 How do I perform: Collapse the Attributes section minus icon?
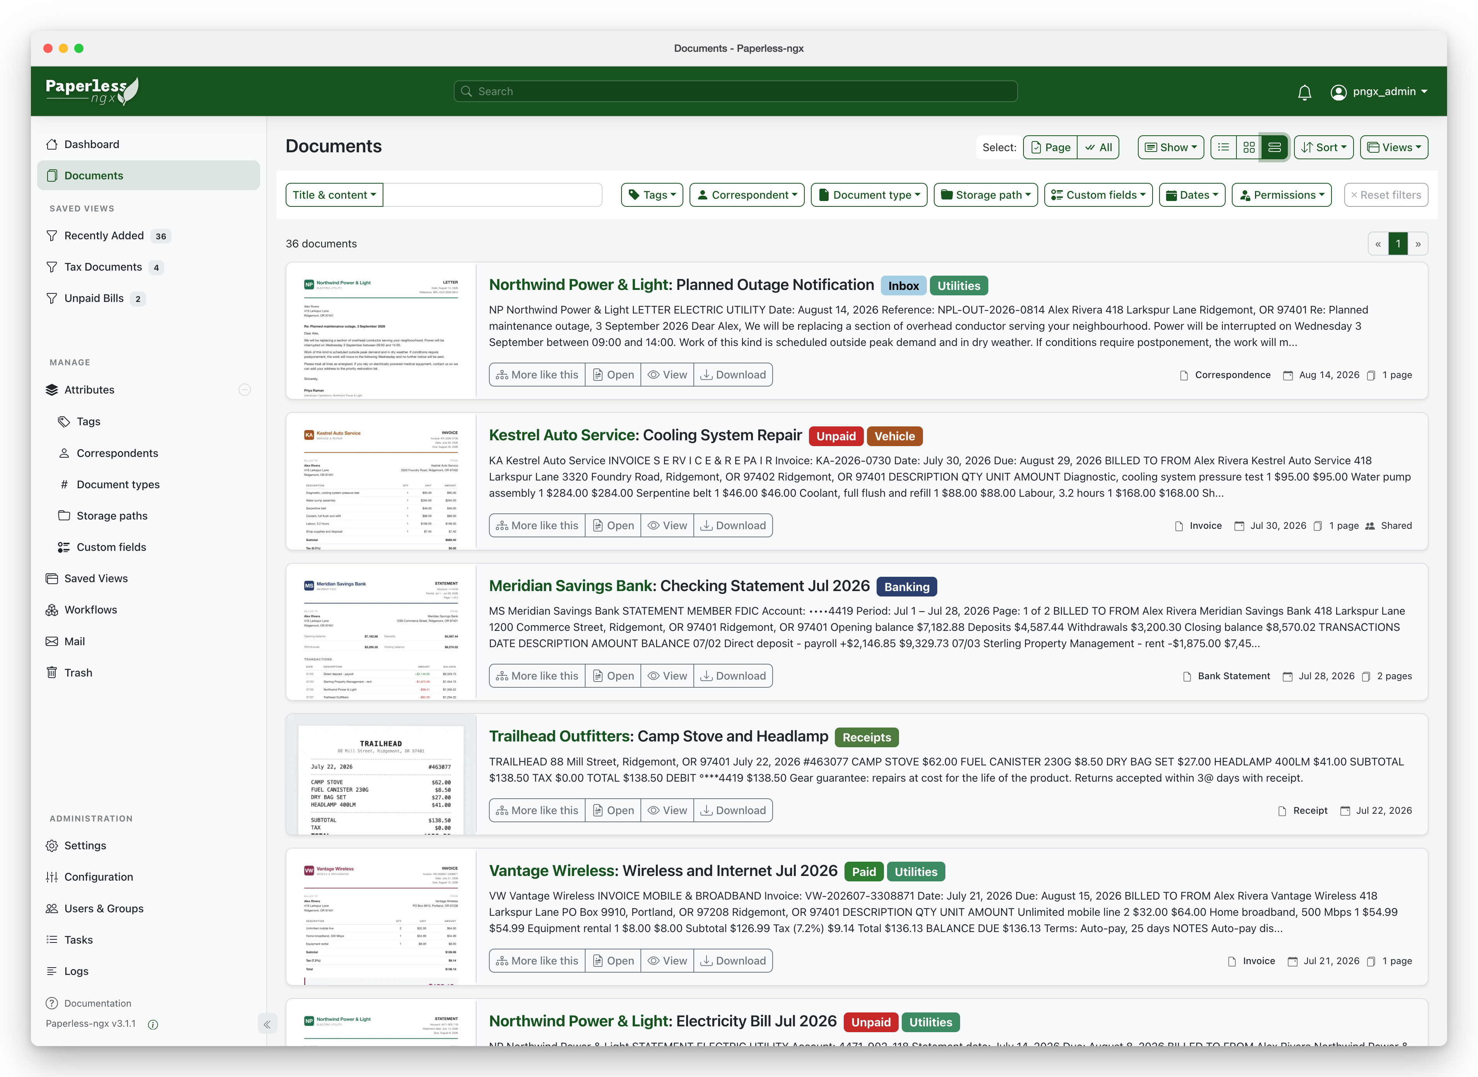pyautogui.click(x=244, y=390)
